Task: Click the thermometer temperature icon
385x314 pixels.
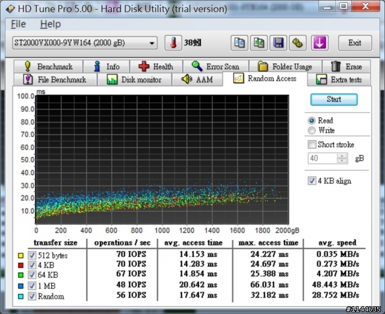Action: point(173,43)
